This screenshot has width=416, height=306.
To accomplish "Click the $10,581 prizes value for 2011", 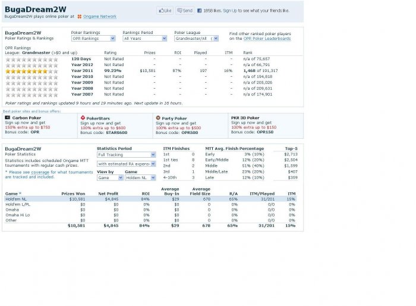I will (148, 71).
